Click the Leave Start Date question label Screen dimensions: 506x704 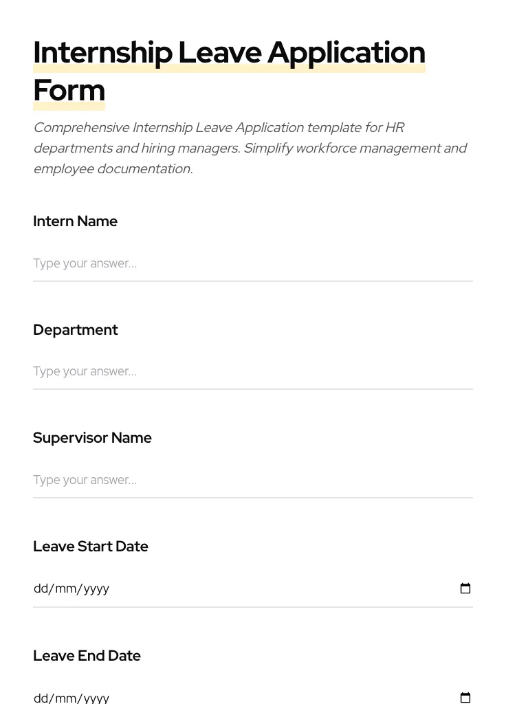(90, 546)
